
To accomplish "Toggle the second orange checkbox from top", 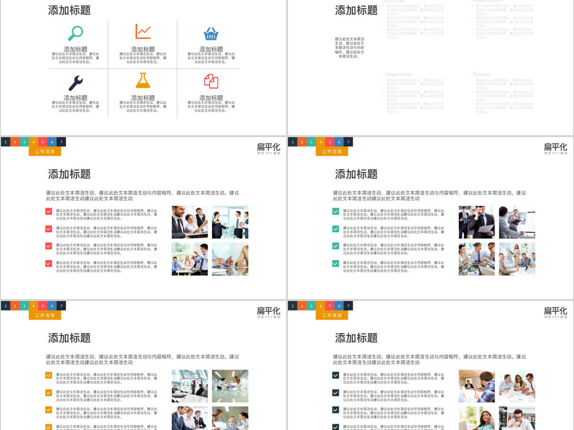I will [49, 393].
